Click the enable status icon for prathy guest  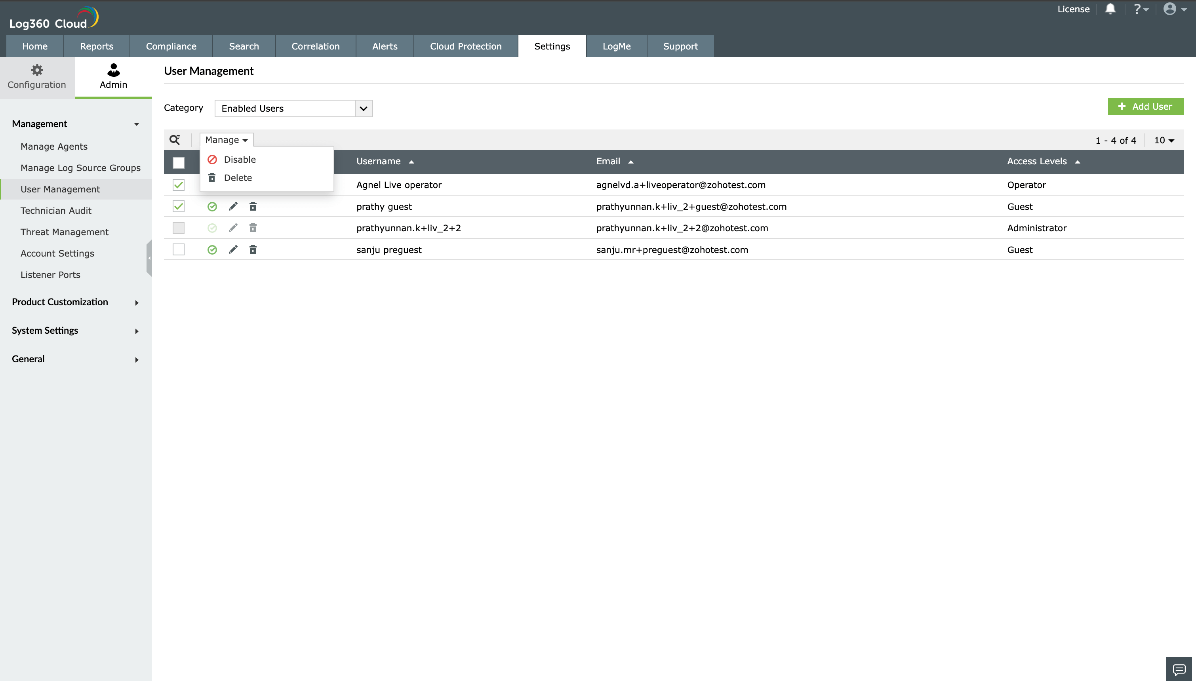coord(212,206)
